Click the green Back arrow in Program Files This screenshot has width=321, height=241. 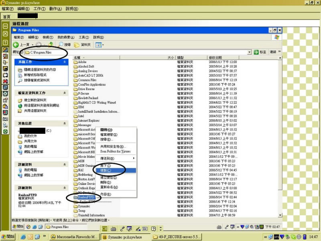tap(16, 45)
